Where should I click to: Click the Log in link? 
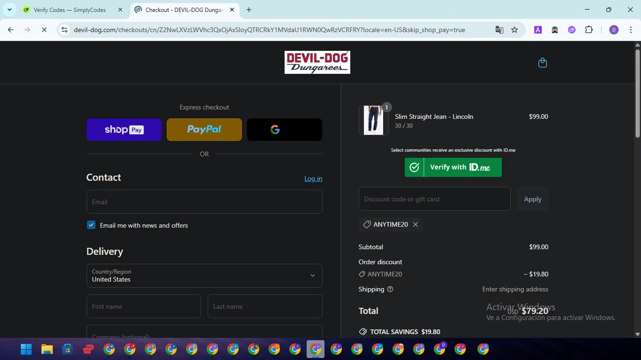click(x=313, y=179)
